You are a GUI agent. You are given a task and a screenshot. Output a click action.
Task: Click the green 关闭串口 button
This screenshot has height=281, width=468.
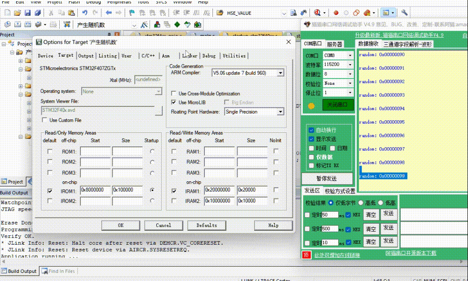tap(338, 105)
